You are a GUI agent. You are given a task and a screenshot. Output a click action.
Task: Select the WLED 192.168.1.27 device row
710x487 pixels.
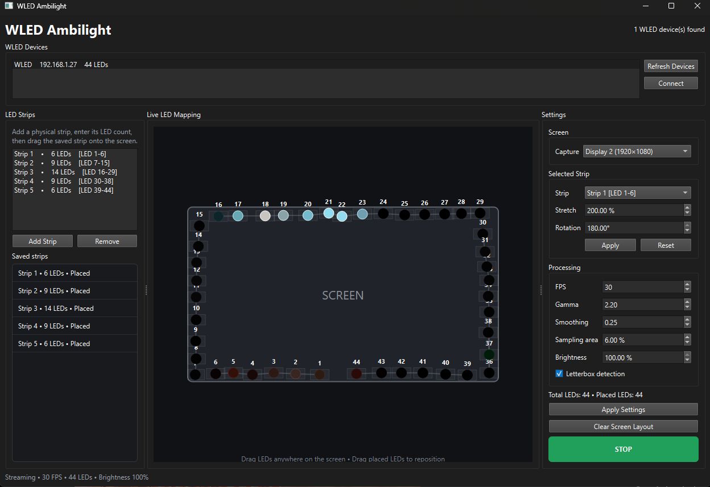tap(325, 65)
